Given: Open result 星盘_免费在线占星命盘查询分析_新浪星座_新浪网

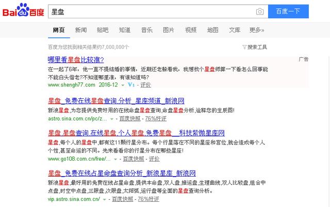Looking at the screenshot, I should click(122, 174).
